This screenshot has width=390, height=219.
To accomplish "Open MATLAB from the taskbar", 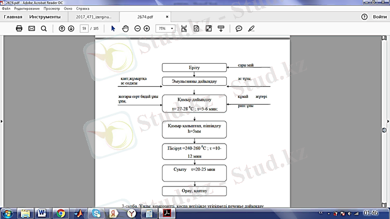I will pos(78,214).
